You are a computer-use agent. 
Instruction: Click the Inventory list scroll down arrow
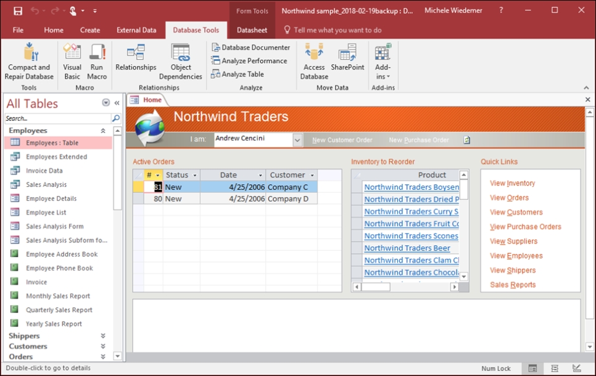pyautogui.click(x=464, y=277)
